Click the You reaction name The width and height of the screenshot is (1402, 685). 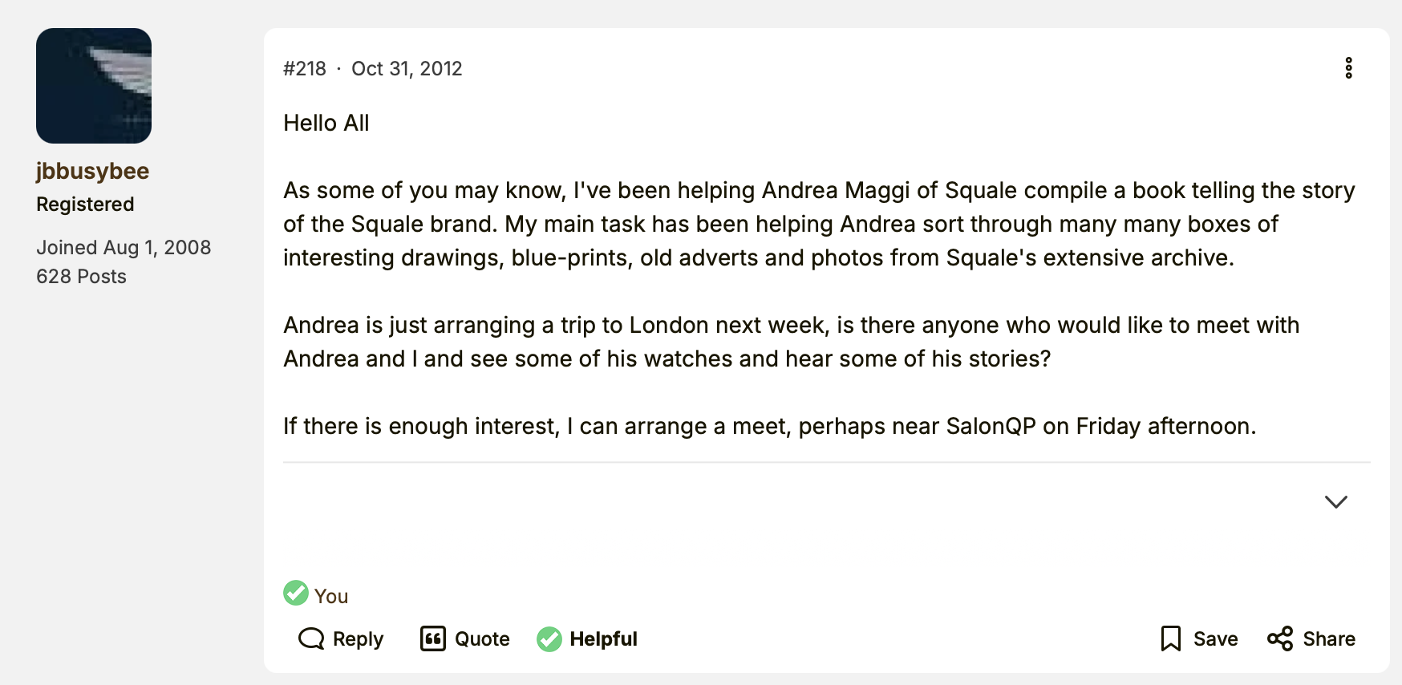point(331,596)
